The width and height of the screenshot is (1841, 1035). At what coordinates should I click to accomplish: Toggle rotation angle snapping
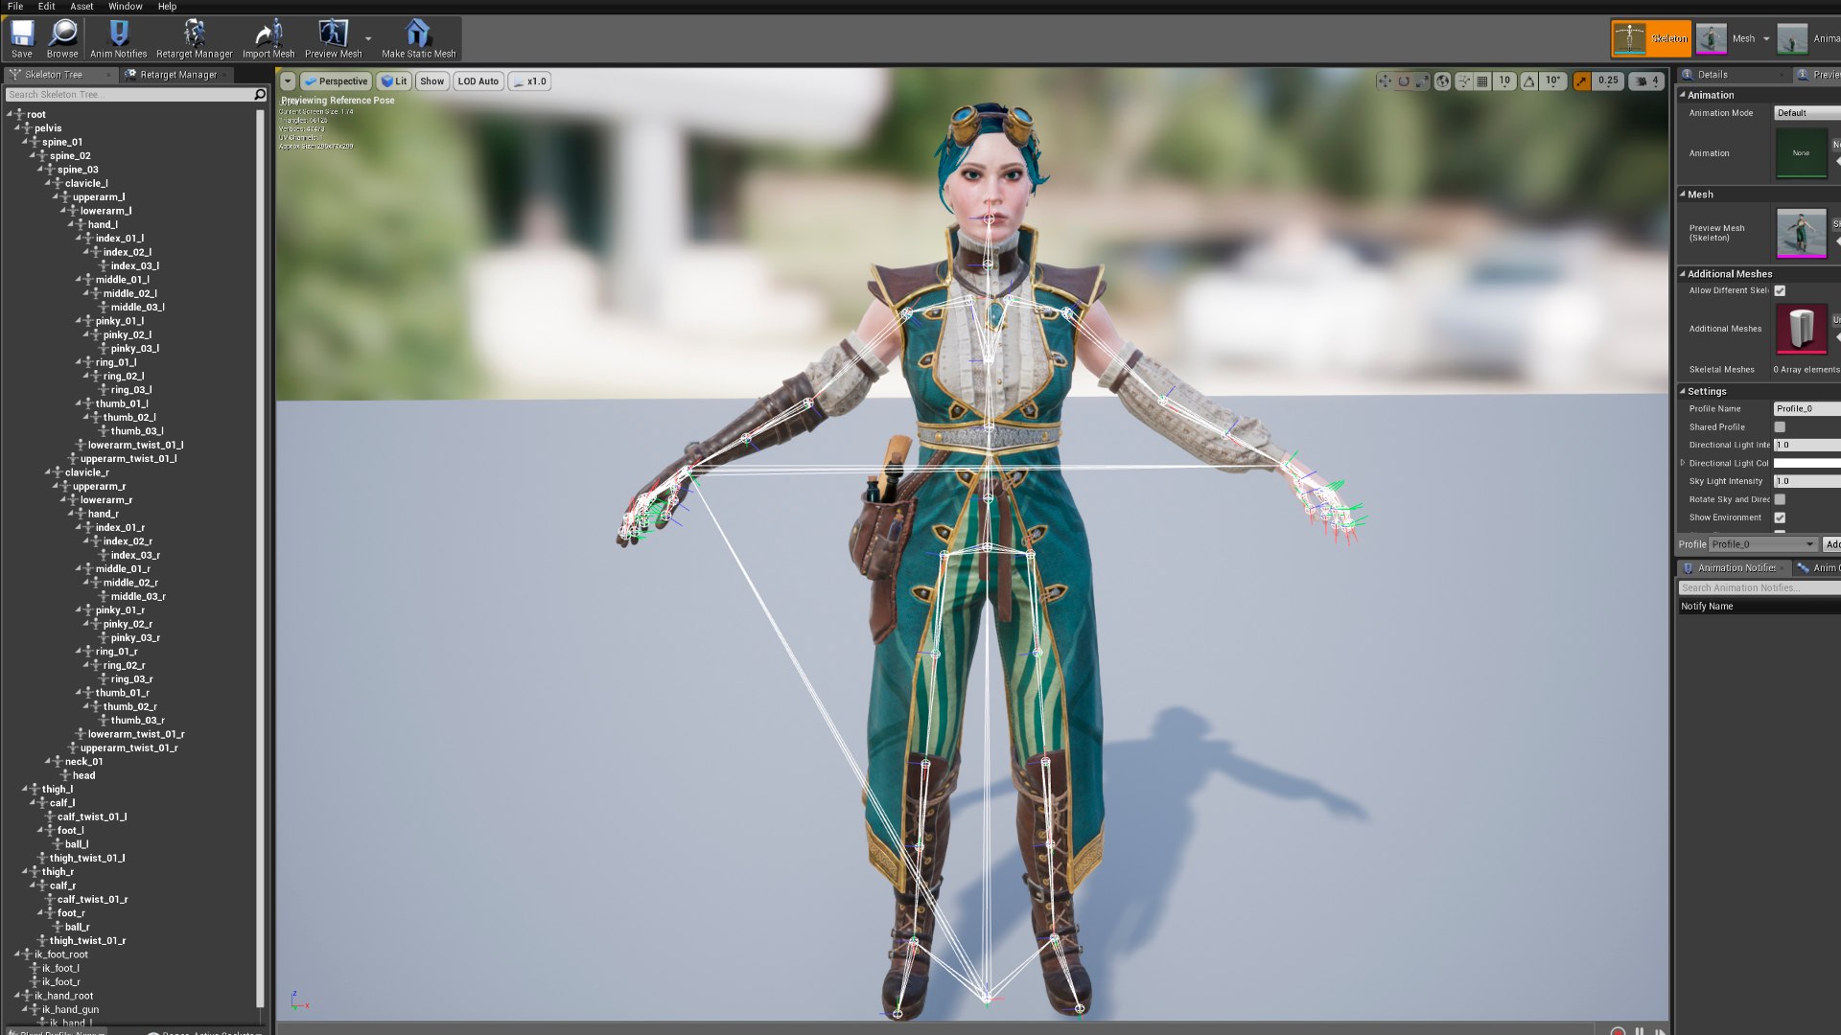tap(1529, 81)
